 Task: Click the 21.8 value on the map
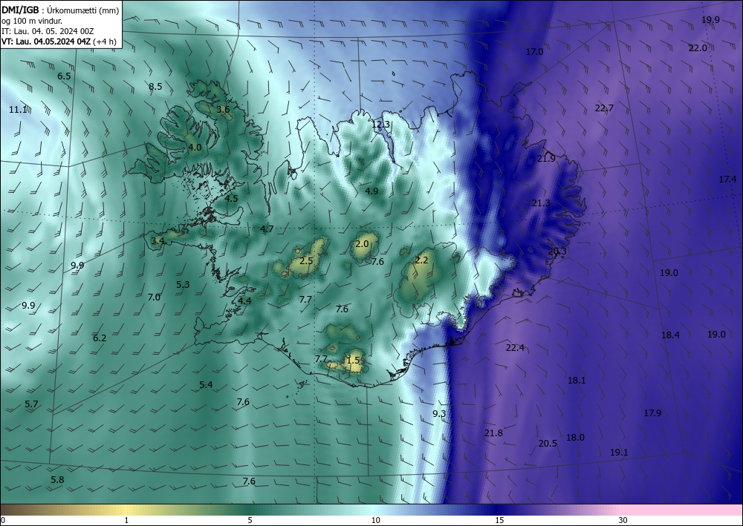coord(494,433)
